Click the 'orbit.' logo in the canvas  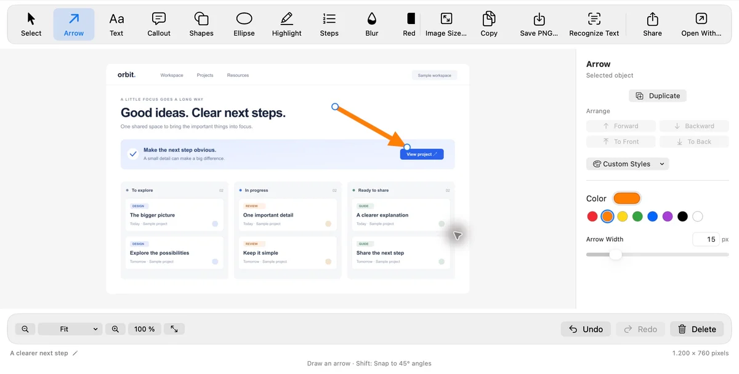(x=126, y=75)
